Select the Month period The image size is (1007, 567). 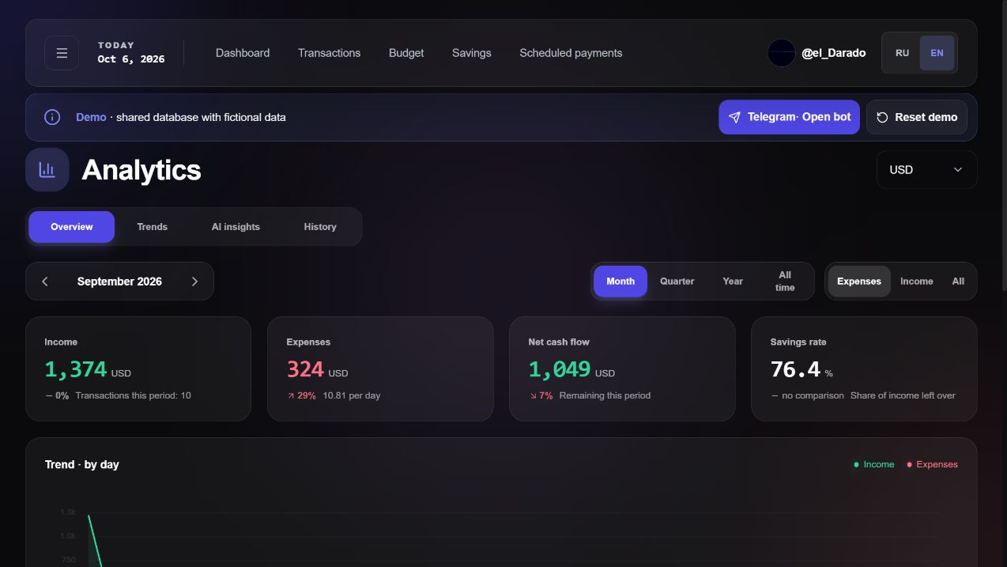pos(620,282)
